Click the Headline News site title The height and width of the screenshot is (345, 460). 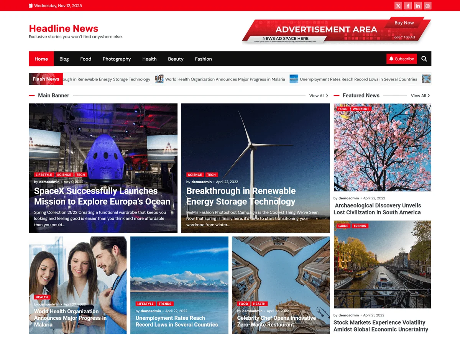pos(64,28)
